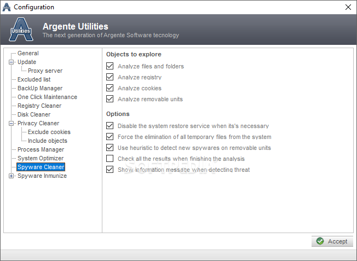
Task: Select BackUp Manager in the tree
Action: click(40, 88)
